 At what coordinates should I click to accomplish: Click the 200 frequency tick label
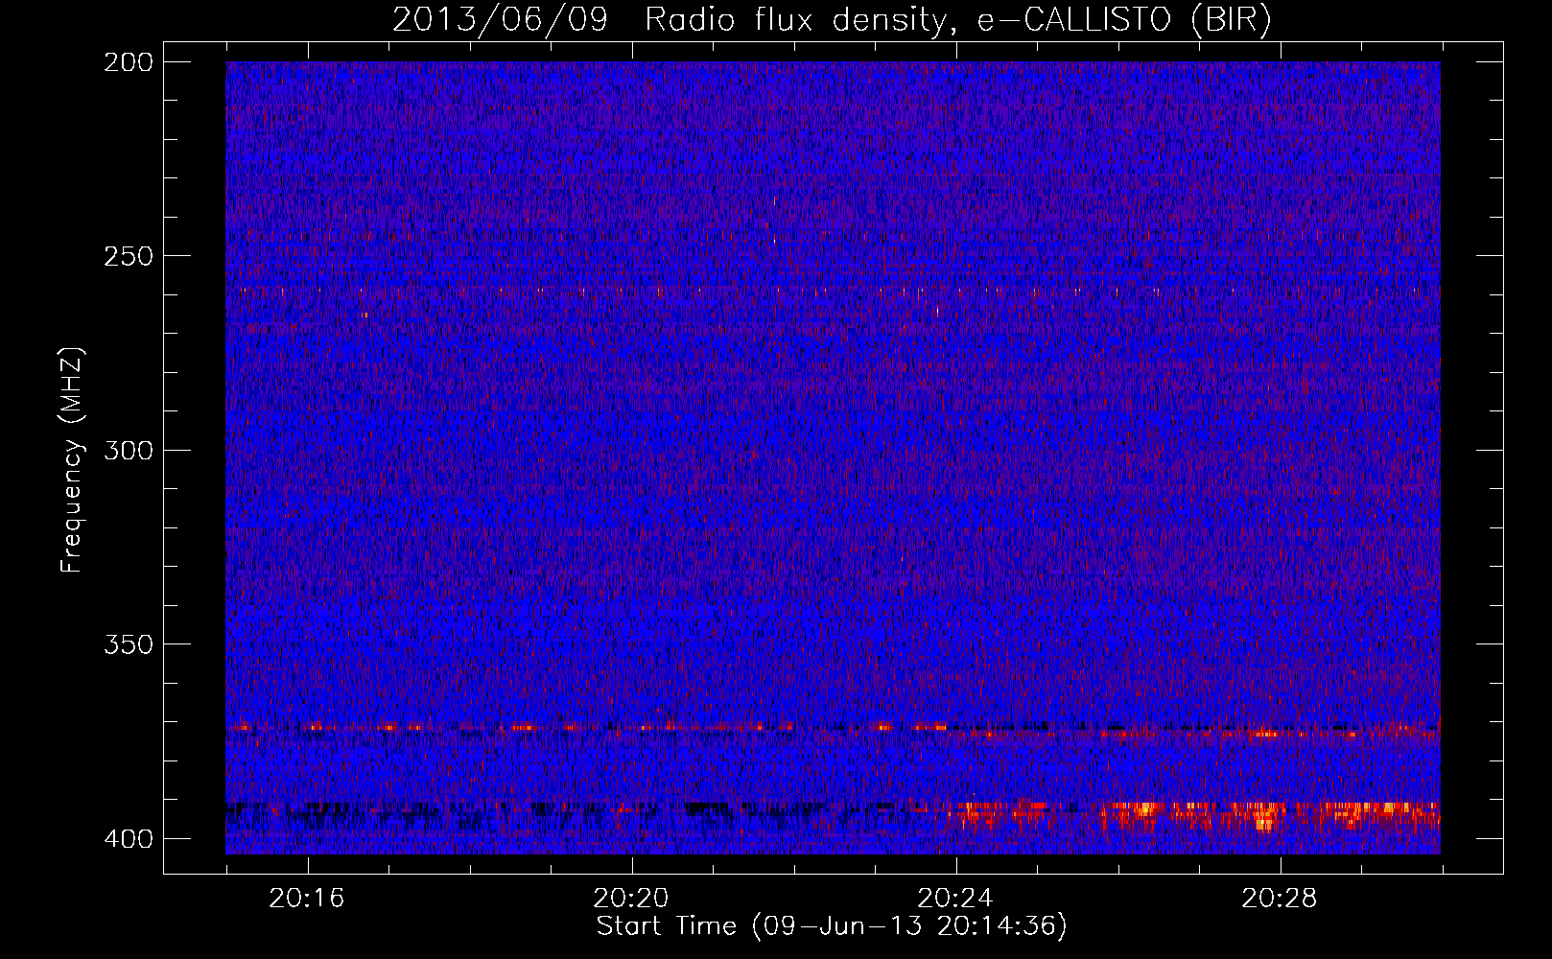pyautogui.click(x=128, y=62)
